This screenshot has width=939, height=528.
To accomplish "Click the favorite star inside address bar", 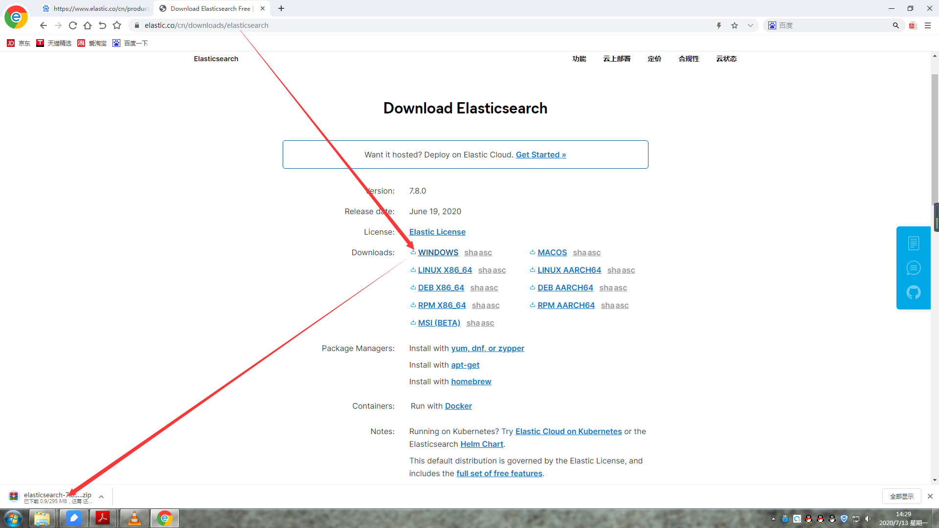I will (x=735, y=25).
